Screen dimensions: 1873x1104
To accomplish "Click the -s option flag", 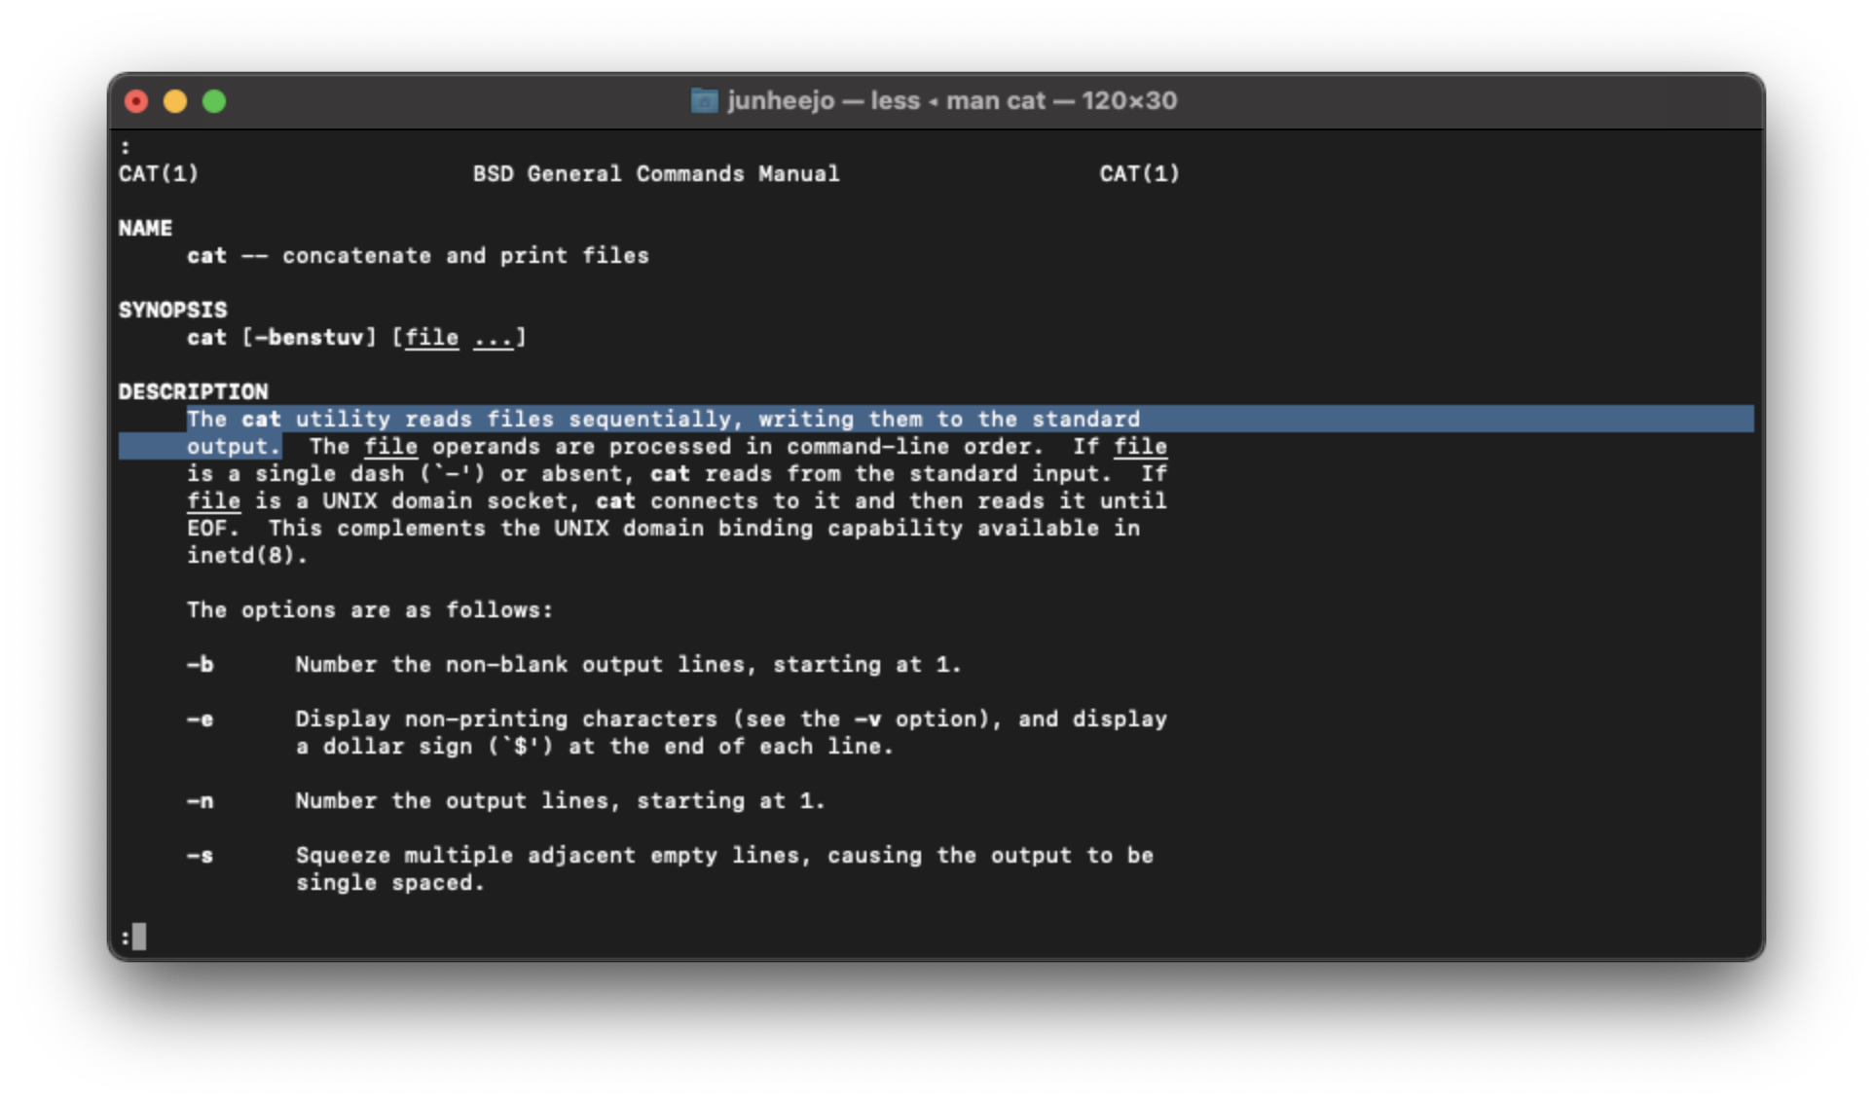I will [x=200, y=855].
